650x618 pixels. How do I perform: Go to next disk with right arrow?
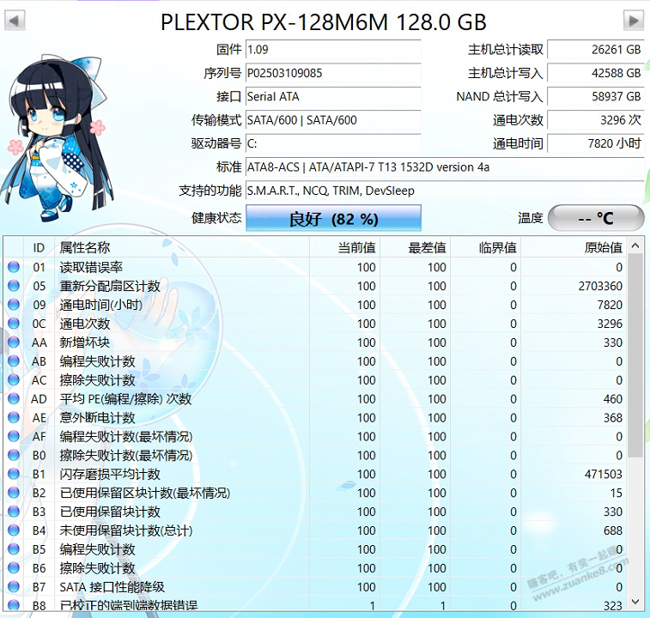pyautogui.click(x=634, y=21)
